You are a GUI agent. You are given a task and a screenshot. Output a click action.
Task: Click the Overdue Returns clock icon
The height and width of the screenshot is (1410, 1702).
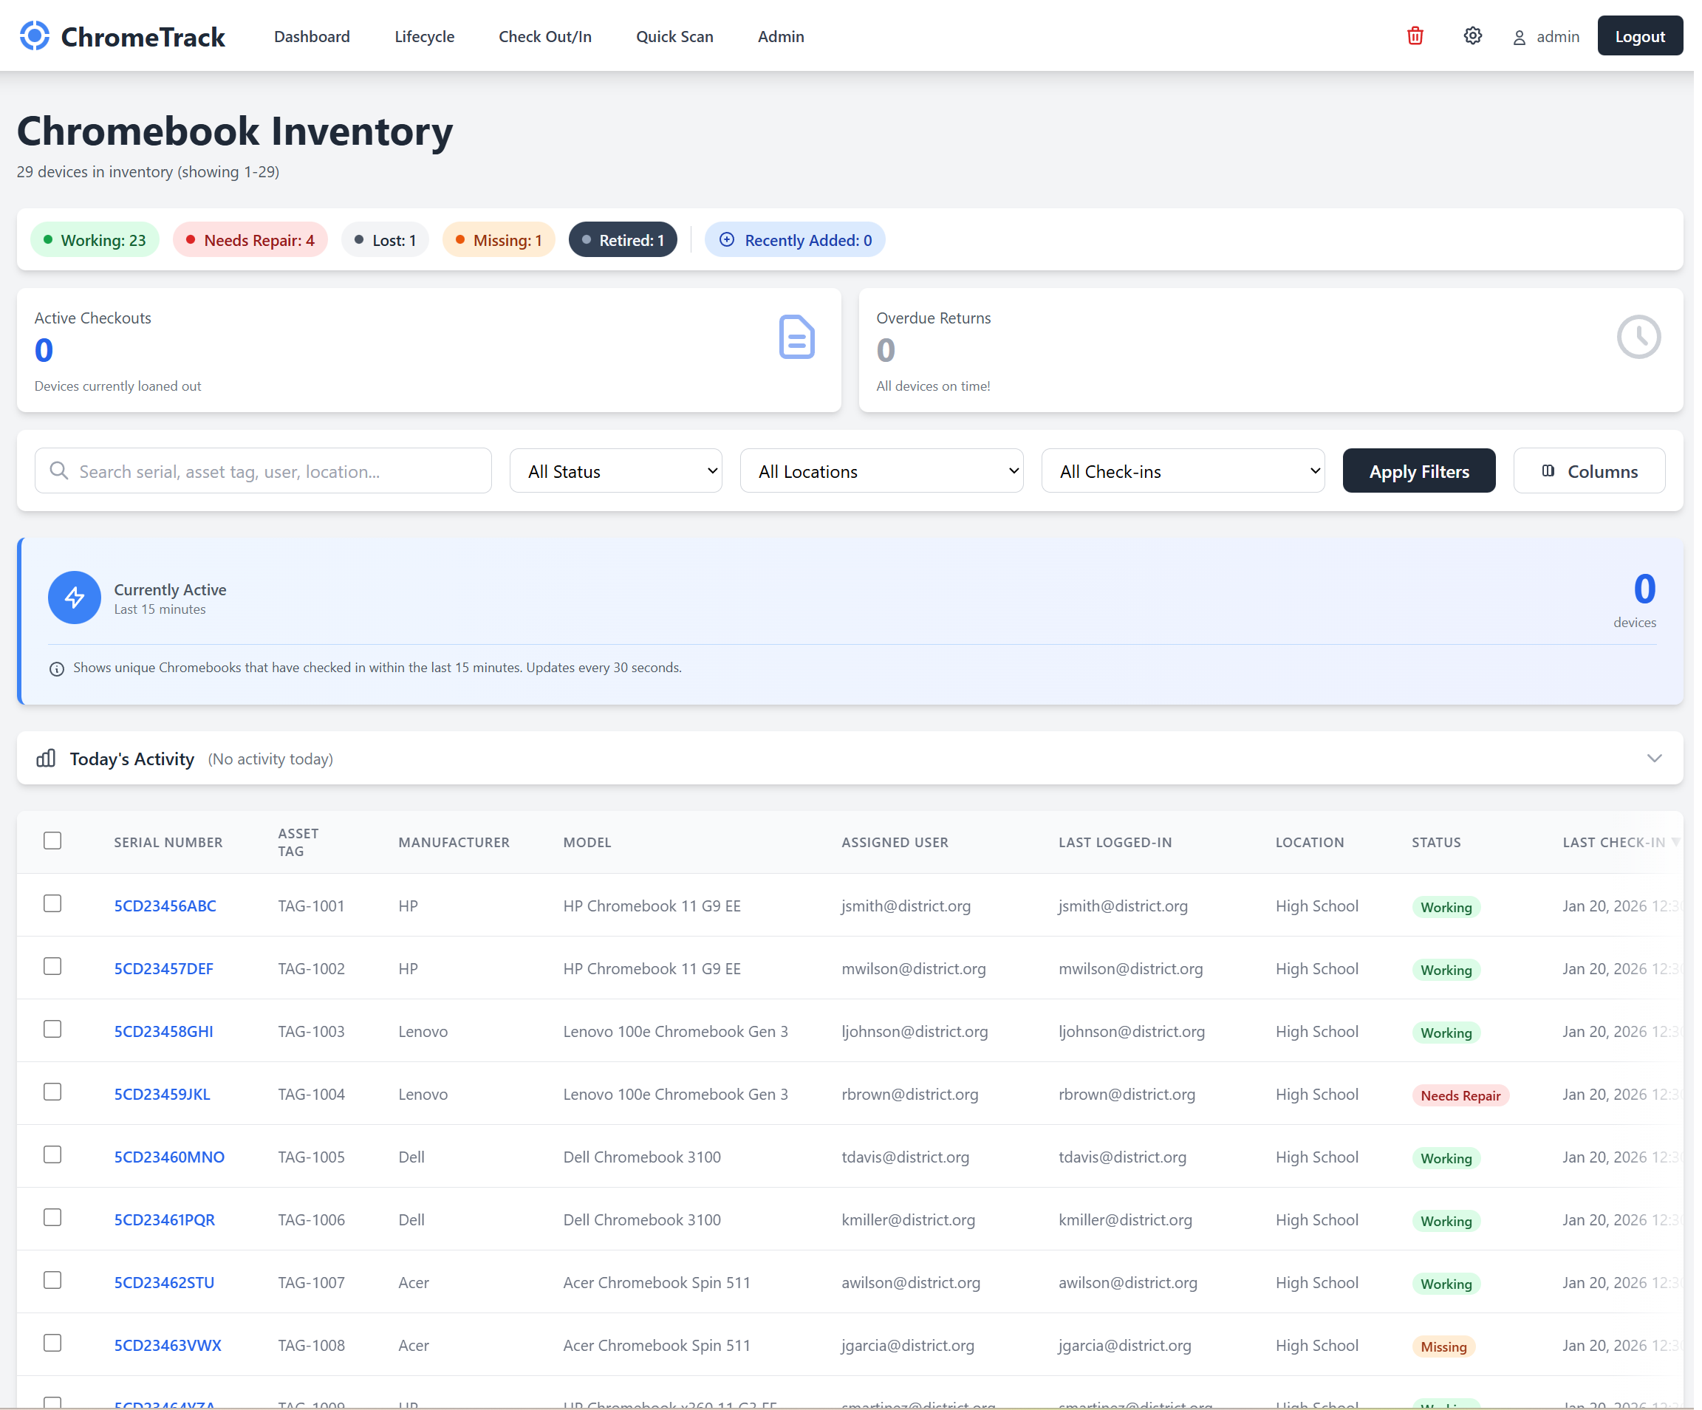point(1638,337)
